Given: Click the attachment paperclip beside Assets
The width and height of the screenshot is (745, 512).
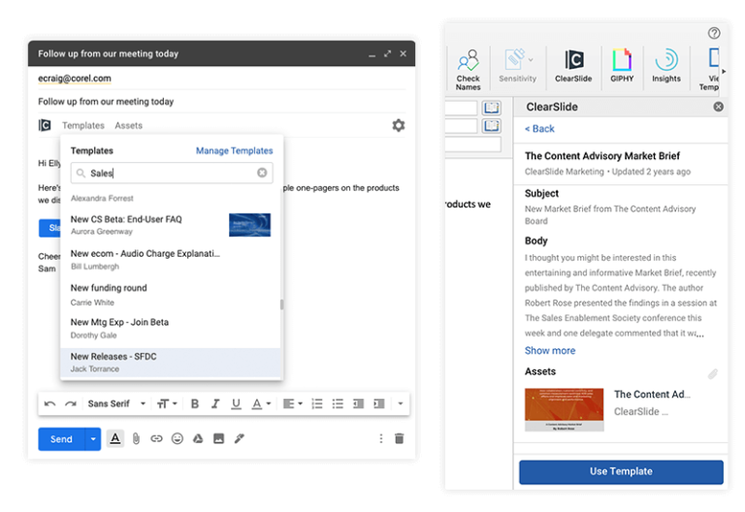Looking at the screenshot, I should tap(713, 374).
